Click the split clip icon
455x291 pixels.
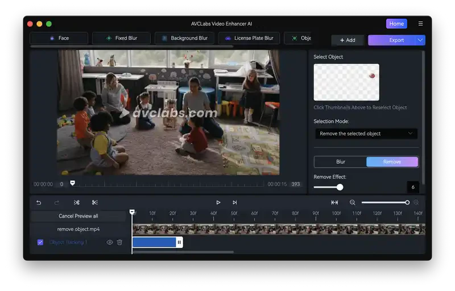pos(77,202)
